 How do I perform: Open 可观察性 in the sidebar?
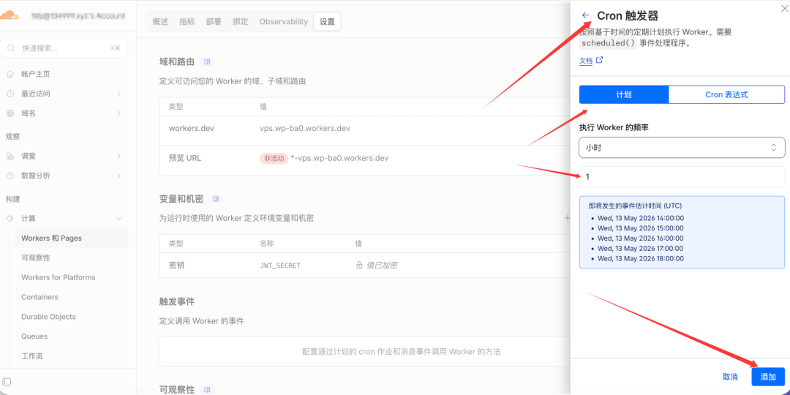(36, 258)
